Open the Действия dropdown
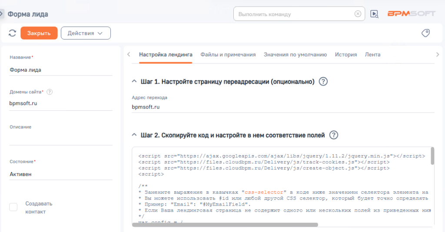Image resolution: width=445 pixels, height=232 pixels. [x=86, y=33]
